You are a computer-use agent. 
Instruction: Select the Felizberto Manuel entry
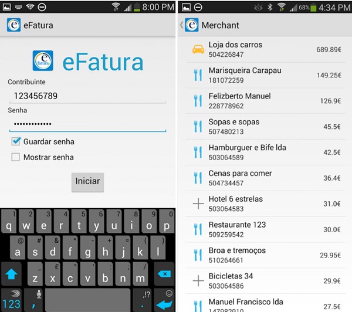(x=265, y=101)
